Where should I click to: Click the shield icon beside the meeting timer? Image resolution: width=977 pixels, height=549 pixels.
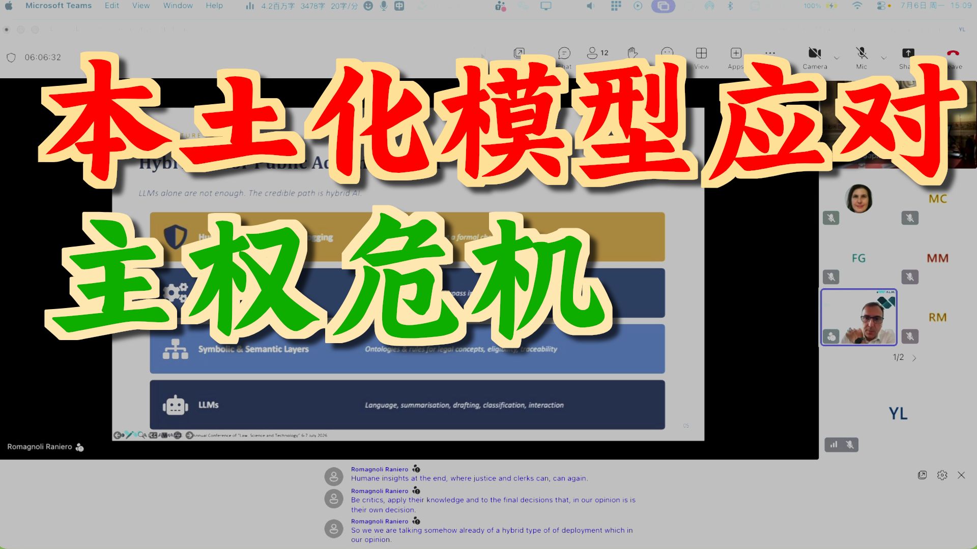tap(11, 57)
